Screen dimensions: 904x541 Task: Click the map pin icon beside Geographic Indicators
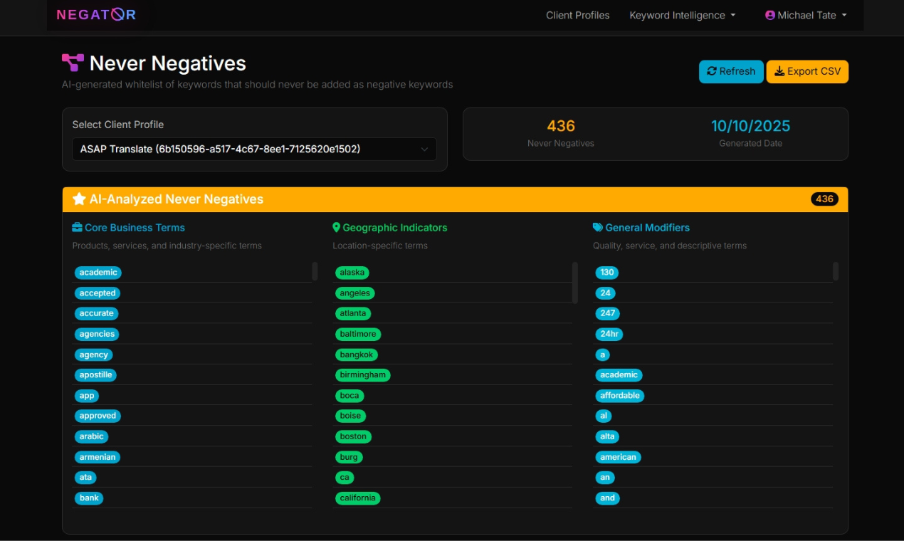pyautogui.click(x=337, y=228)
